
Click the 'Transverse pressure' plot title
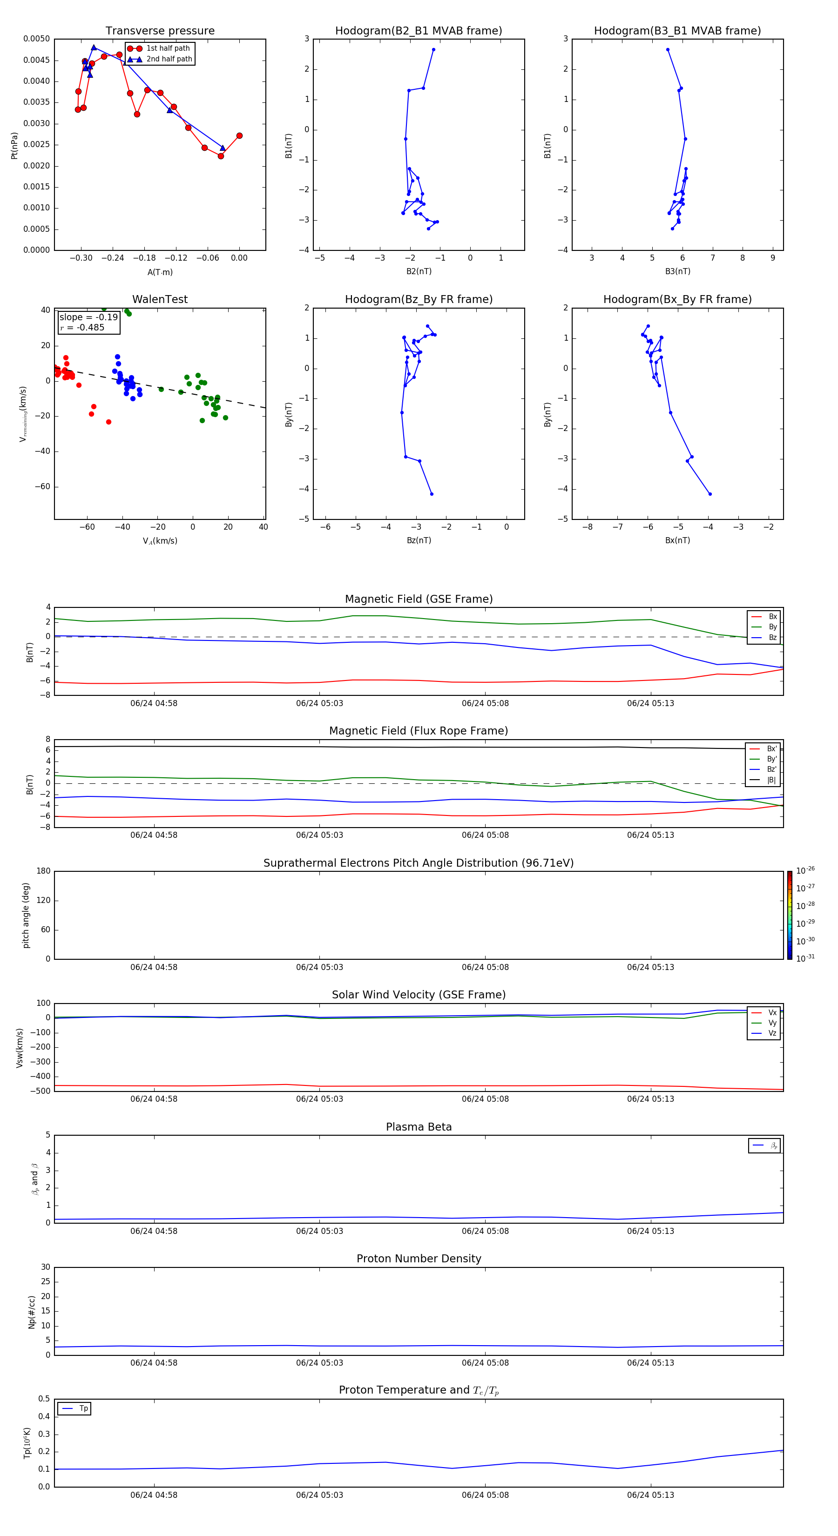click(160, 31)
